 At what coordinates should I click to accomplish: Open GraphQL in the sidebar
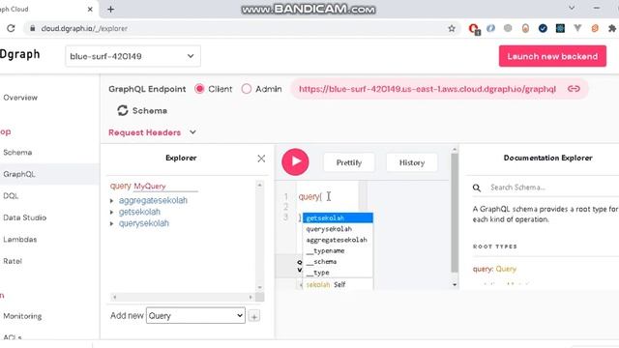pyautogui.click(x=19, y=174)
